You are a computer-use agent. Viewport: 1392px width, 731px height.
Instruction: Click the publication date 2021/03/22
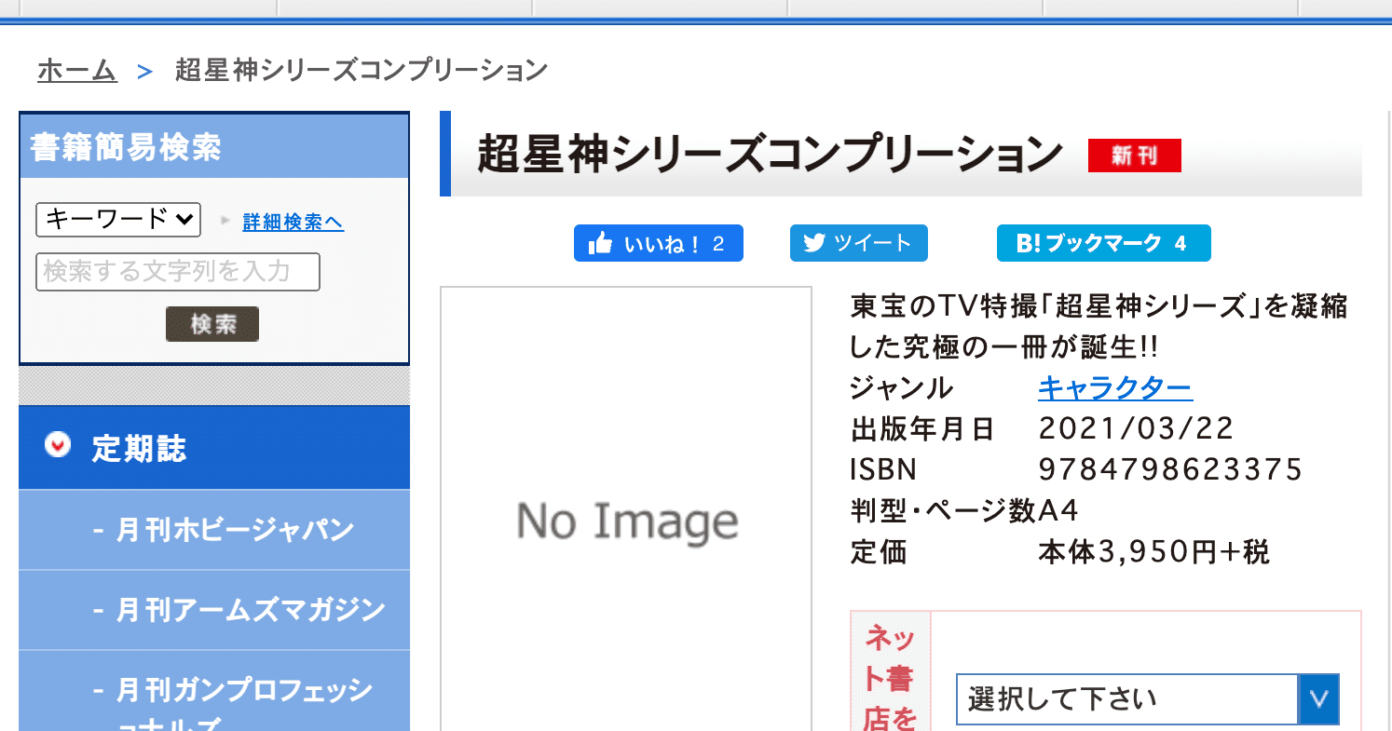coord(1136,428)
